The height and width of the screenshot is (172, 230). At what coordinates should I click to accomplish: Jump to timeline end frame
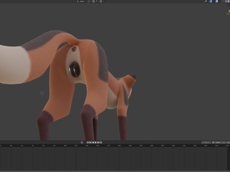pyautogui.click(x=101, y=142)
